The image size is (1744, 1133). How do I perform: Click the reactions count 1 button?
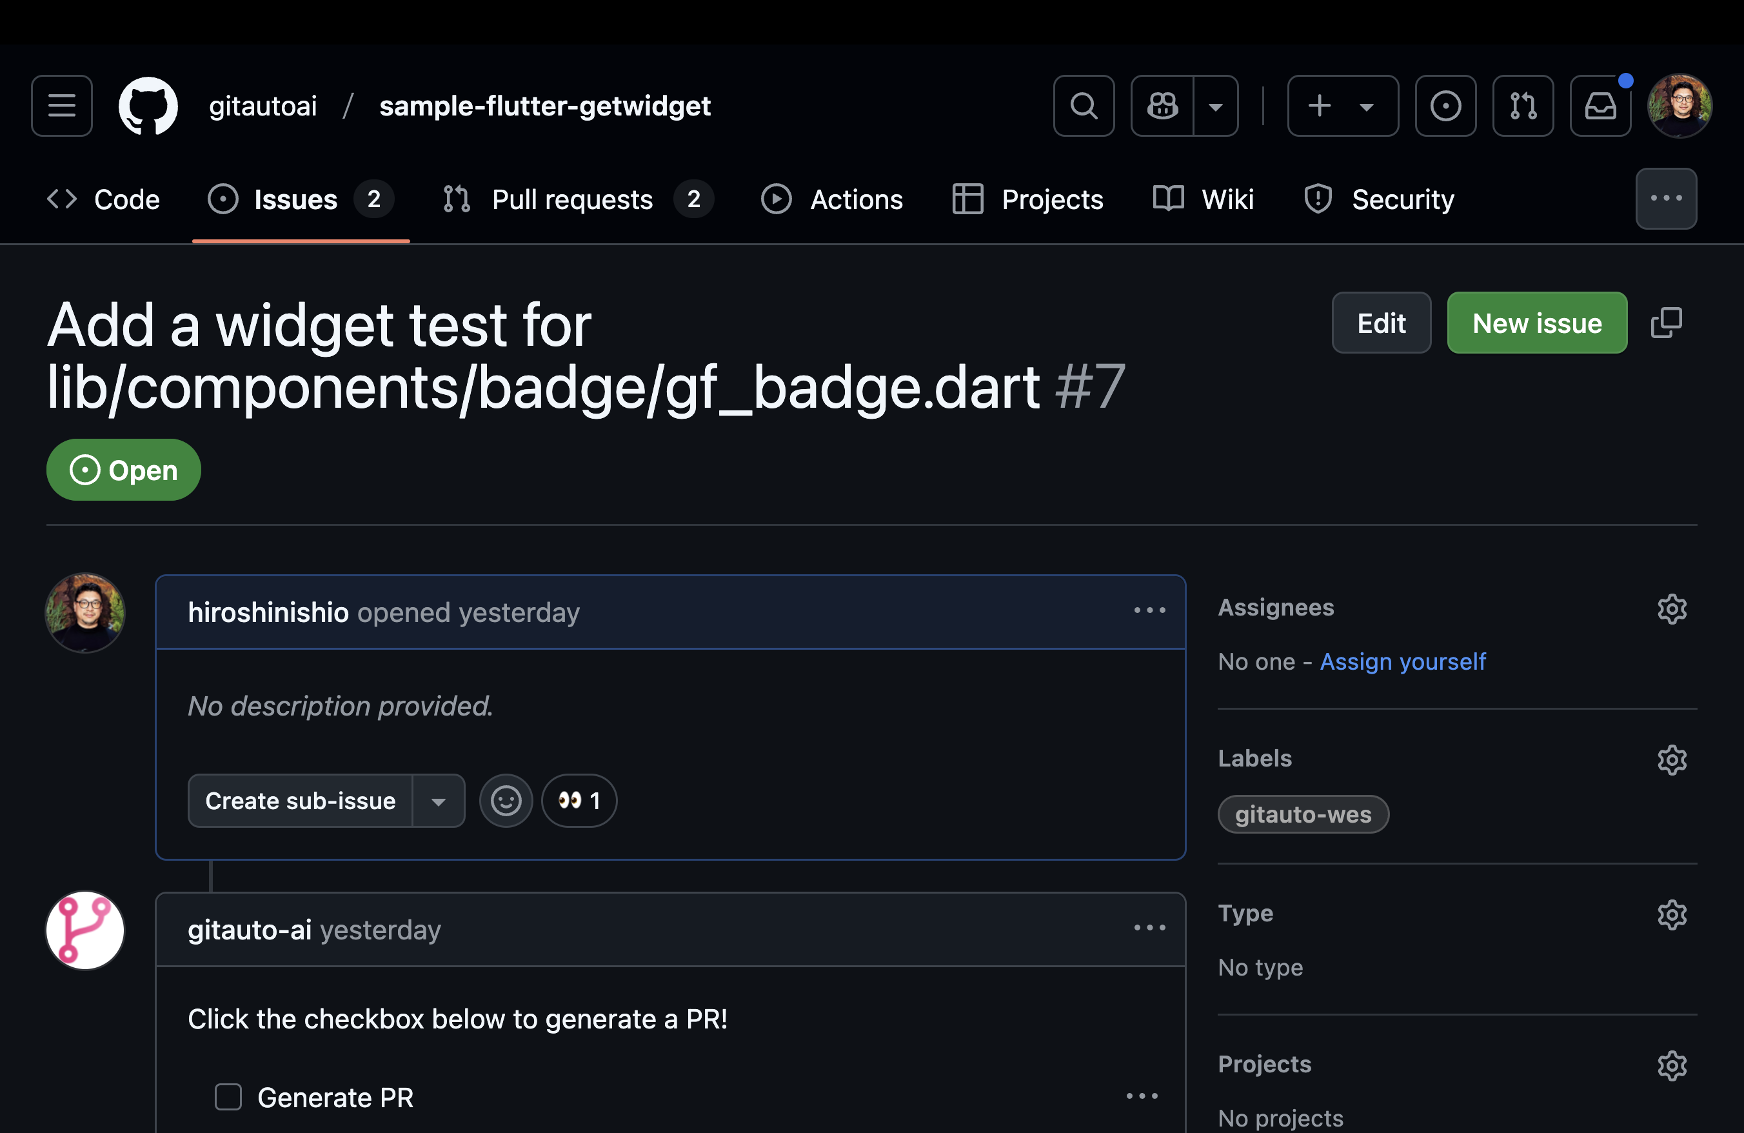pyautogui.click(x=577, y=800)
